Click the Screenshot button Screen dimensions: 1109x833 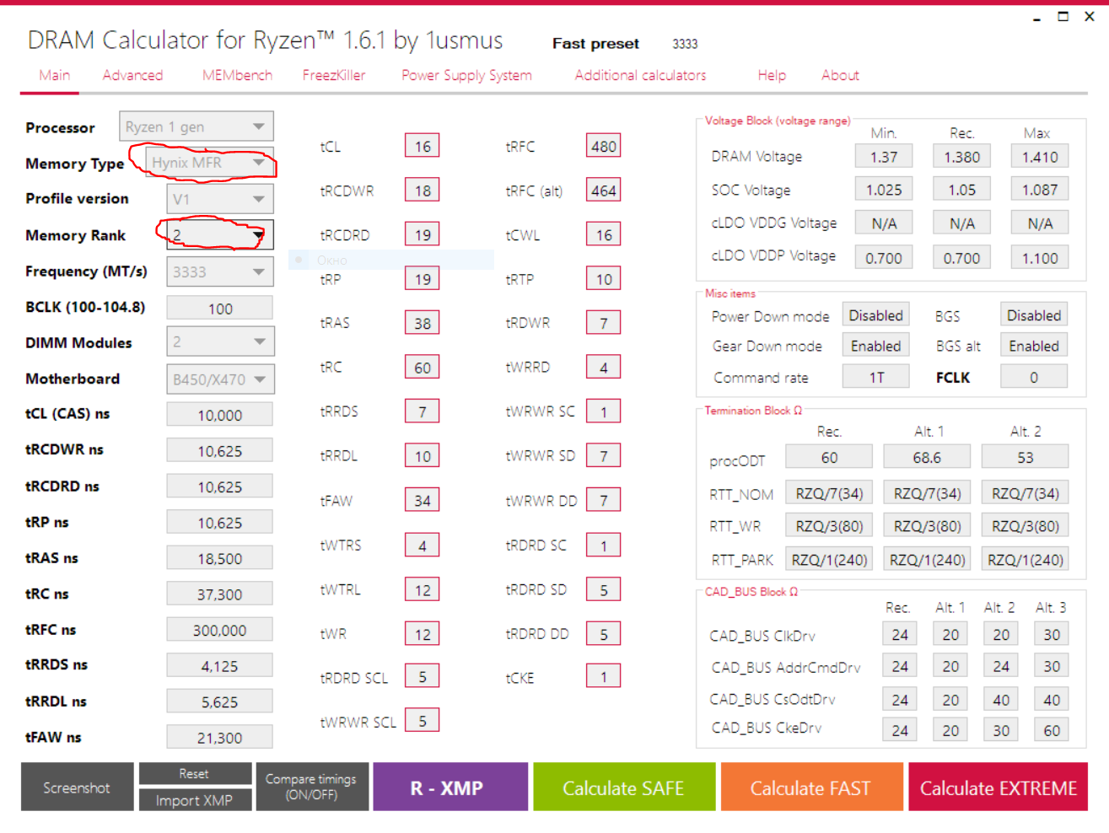coord(77,787)
